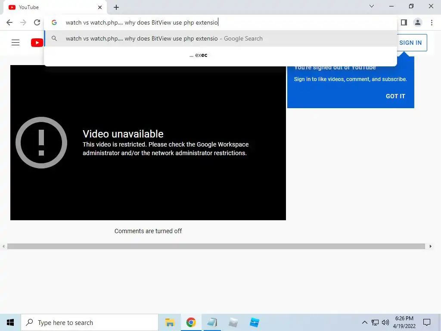Click the 'Comments are turned off' text

(x=148, y=231)
